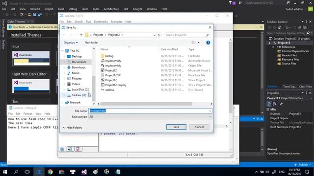Viewport: 314px width, 176px height.
Task: Open the Analyze menu in Visual Studio
Action: 137,9
